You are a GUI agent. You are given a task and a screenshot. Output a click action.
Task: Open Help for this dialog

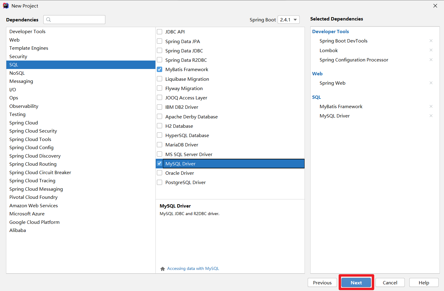[x=424, y=283]
